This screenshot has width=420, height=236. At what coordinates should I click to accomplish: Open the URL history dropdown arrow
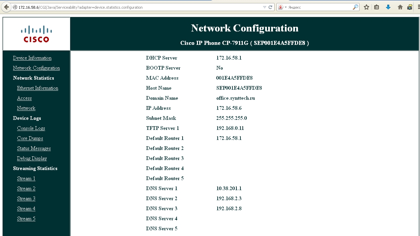[x=265, y=7]
